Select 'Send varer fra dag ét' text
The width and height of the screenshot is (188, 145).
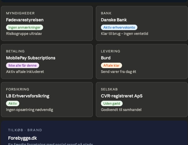point(119,72)
